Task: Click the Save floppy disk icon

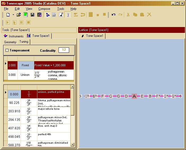Action: (x=32, y=15)
